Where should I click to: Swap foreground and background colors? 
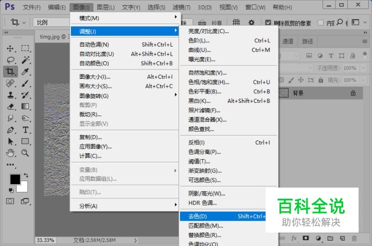[x=26, y=175]
